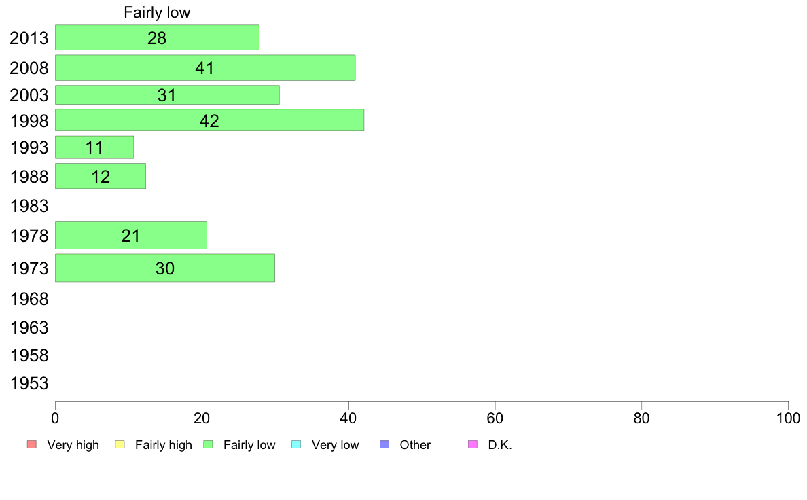The image size is (807, 500).
Task: Click the 1983 year label
Action: [x=29, y=206]
